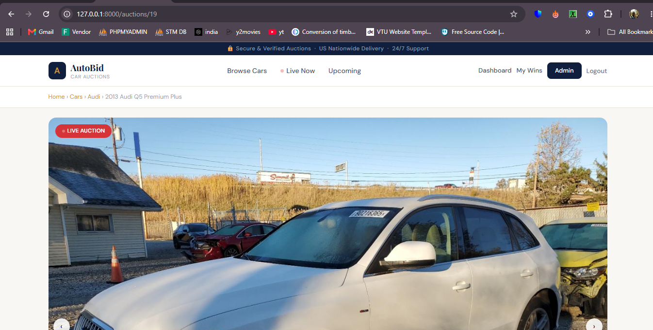This screenshot has height=330, width=653.
Task: Open the Vendor bookmark
Action: (x=76, y=32)
